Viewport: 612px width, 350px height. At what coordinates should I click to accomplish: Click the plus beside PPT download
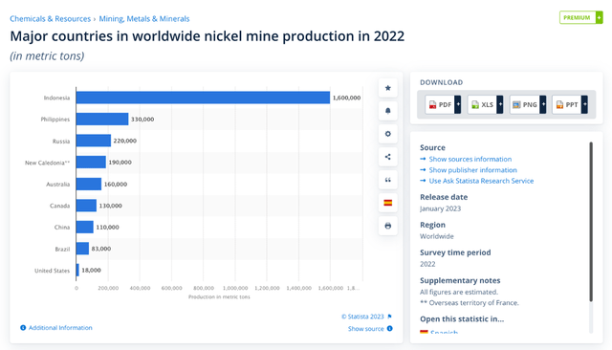click(x=584, y=104)
